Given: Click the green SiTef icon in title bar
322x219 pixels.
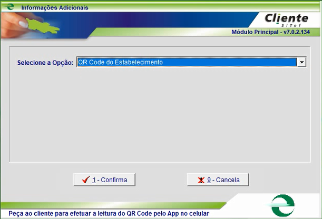Looking at the screenshot, I should (x=9, y=8).
